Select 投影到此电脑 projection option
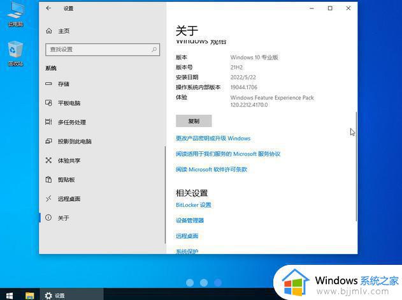The width and height of the screenshot is (402, 300). tap(74, 141)
